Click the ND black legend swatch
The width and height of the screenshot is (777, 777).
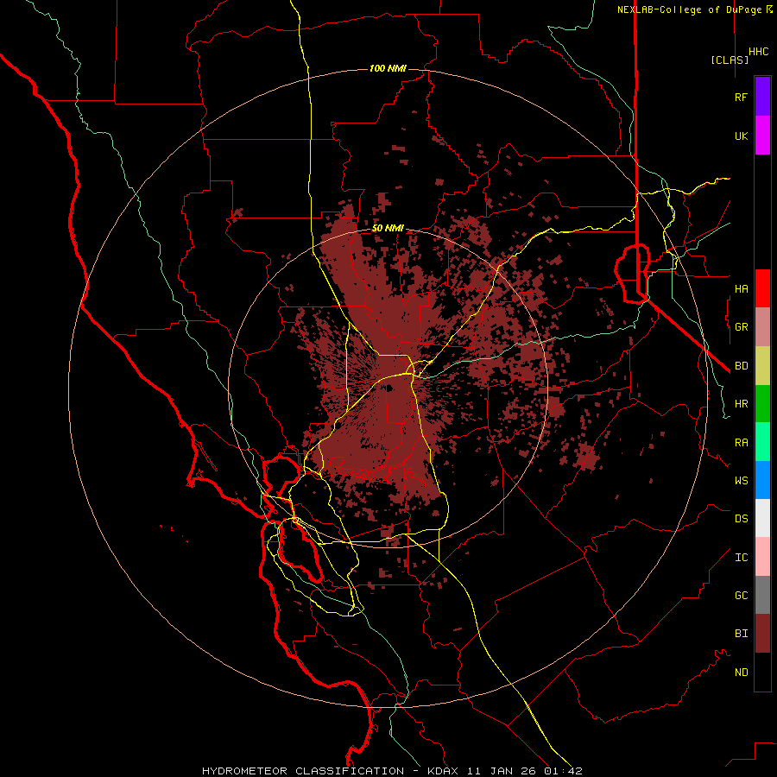pos(762,672)
